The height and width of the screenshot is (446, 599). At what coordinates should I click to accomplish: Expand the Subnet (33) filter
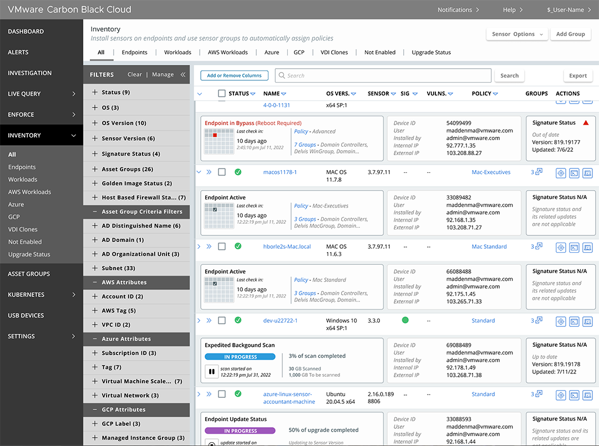[95, 268]
